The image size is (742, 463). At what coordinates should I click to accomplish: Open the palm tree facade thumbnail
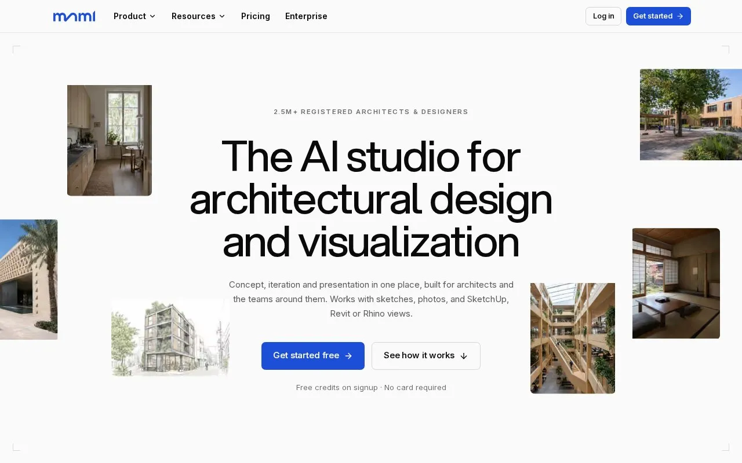(28, 280)
